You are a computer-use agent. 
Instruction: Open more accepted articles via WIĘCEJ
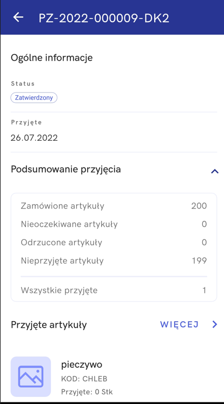click(179, 324)
